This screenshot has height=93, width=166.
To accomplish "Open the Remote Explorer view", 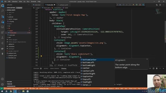I will point(2,27).
